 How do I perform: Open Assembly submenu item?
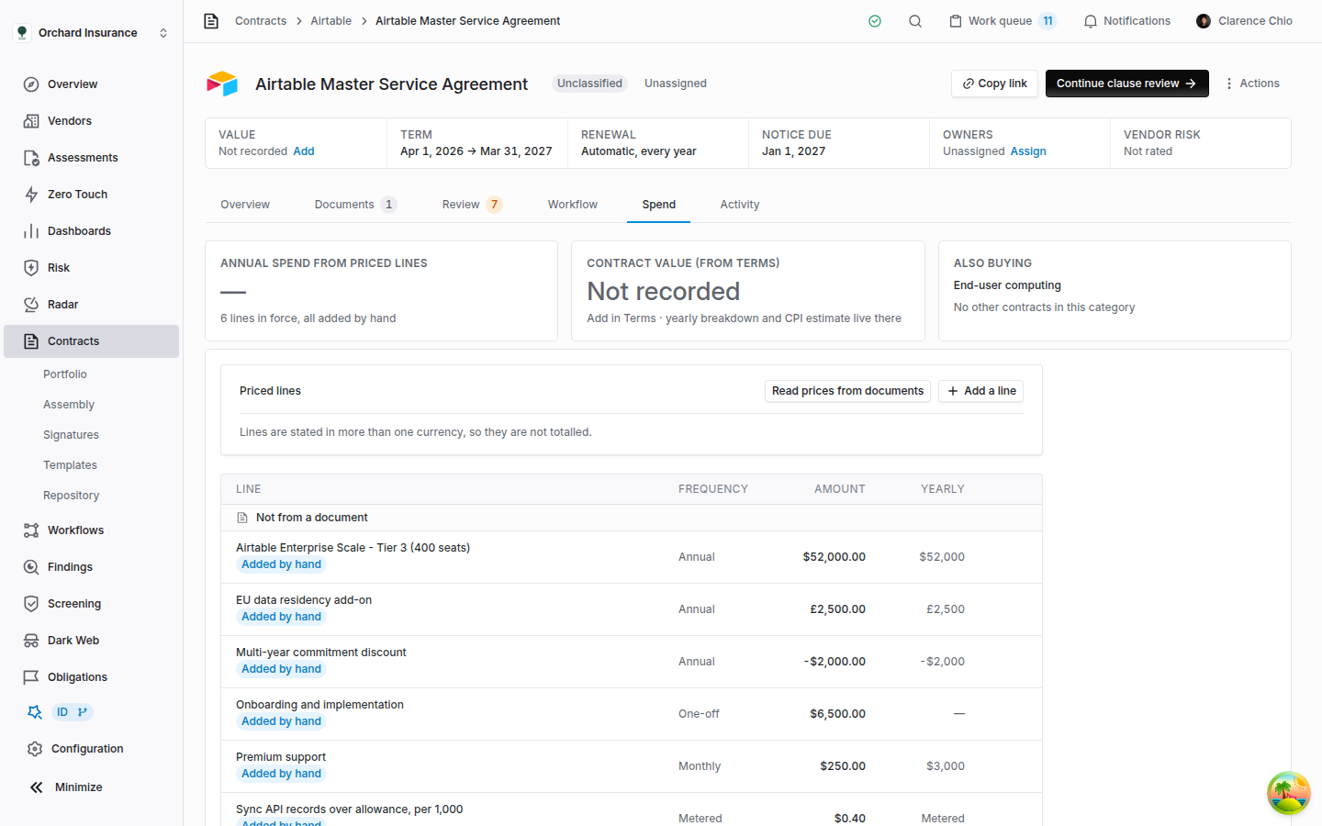pos(69,405)
